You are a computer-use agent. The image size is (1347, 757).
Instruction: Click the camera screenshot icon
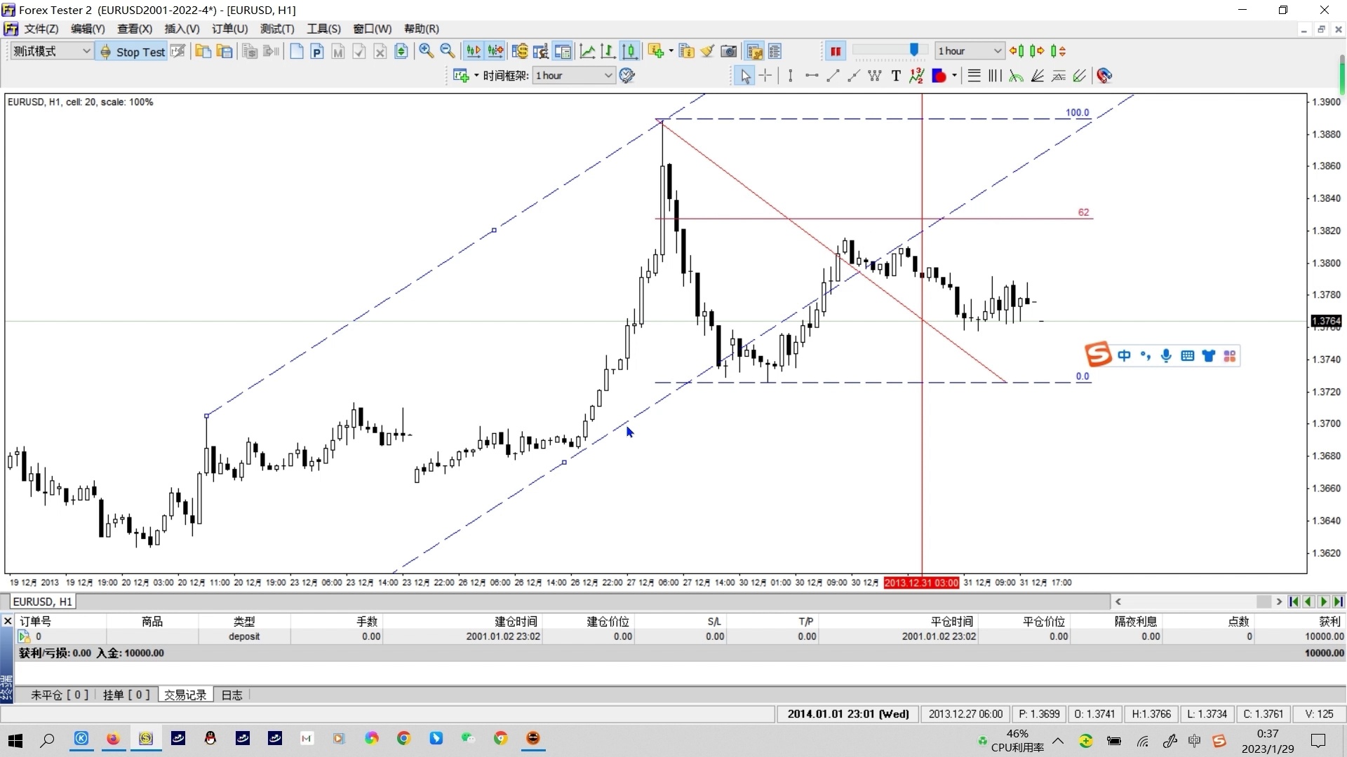pyautogui.click(x=729, y=51)
